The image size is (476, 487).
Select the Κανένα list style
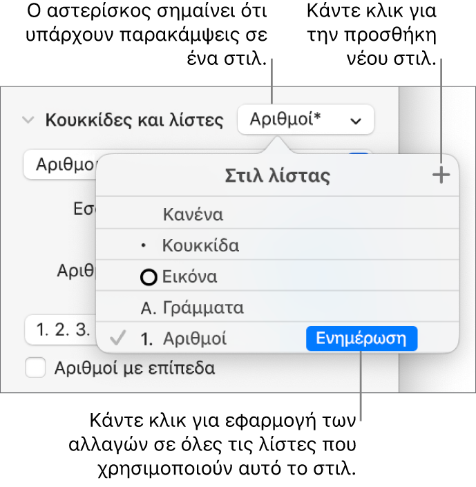(277, 213)
